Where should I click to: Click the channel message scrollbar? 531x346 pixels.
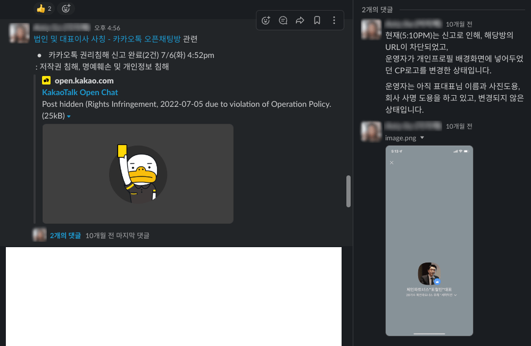tap(349, 191)
